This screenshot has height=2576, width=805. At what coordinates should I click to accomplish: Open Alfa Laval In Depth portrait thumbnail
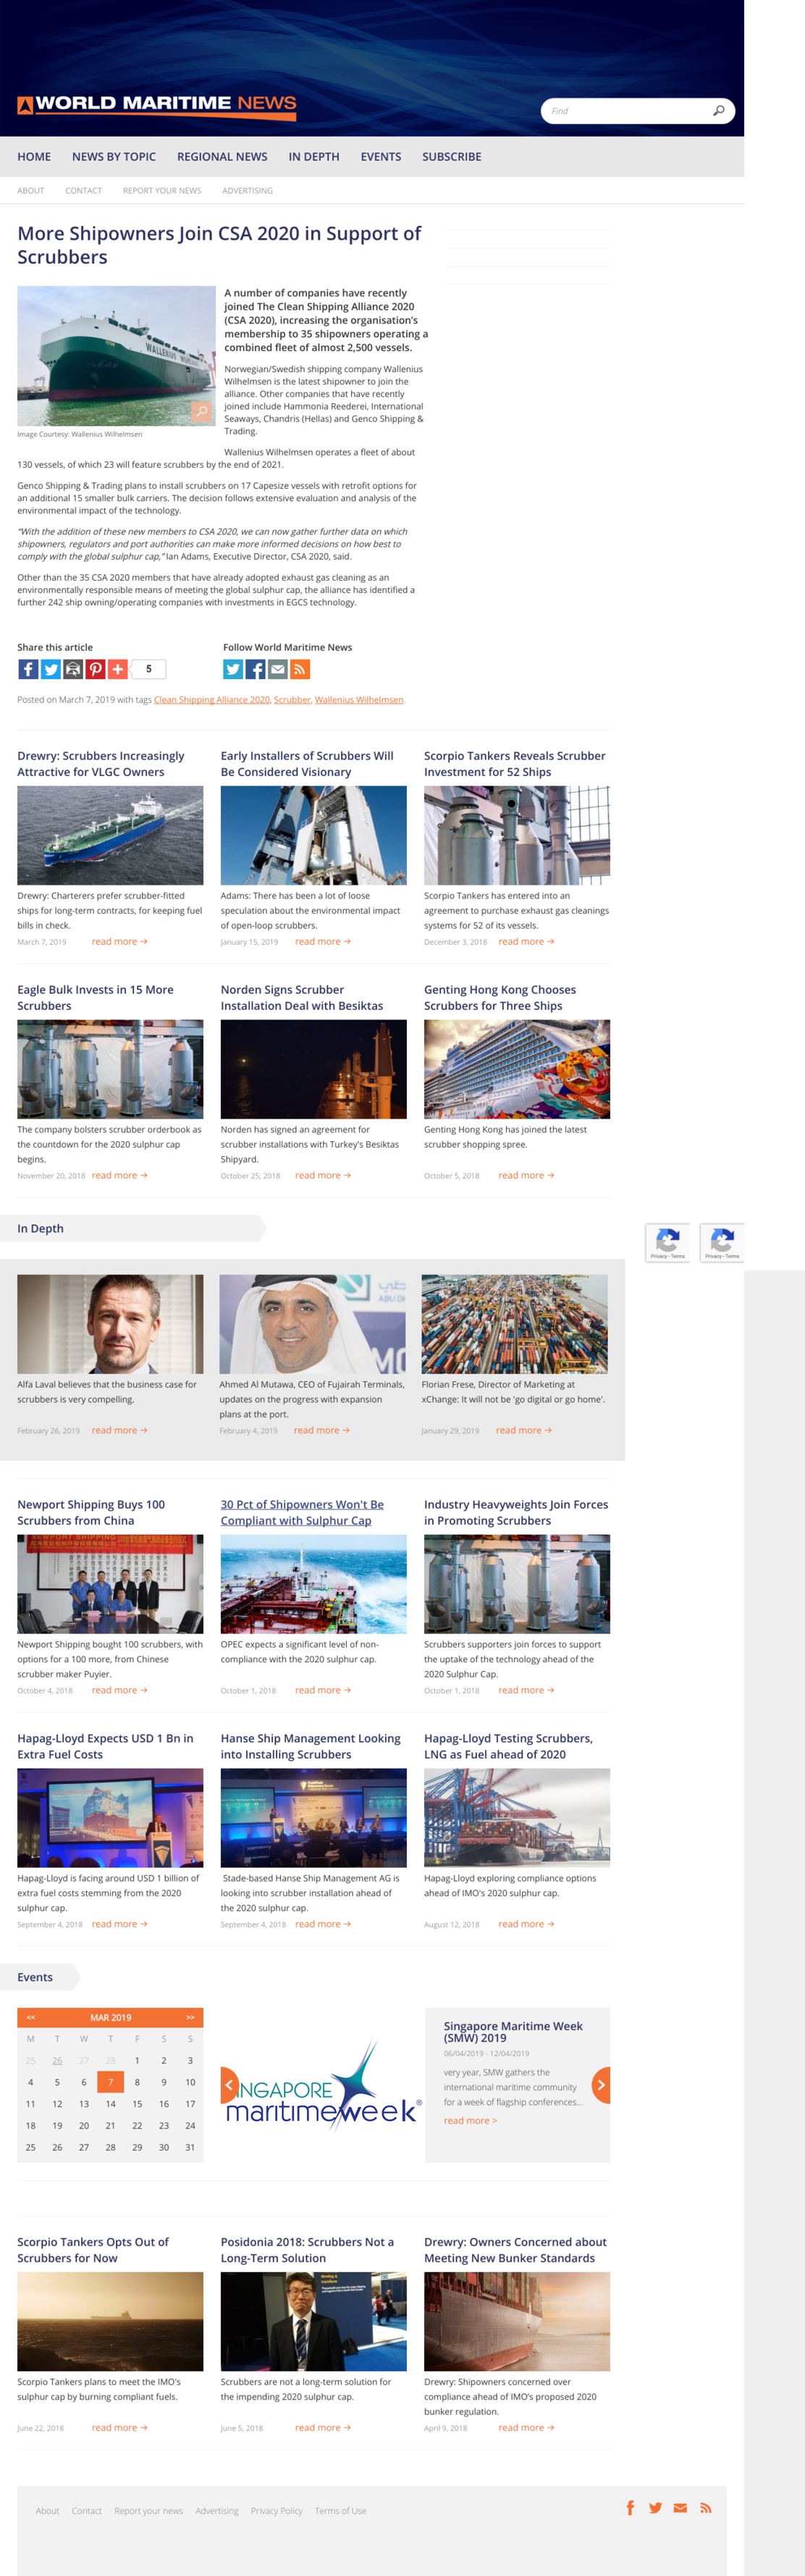pyautogui.click(x=110, y=1324)
